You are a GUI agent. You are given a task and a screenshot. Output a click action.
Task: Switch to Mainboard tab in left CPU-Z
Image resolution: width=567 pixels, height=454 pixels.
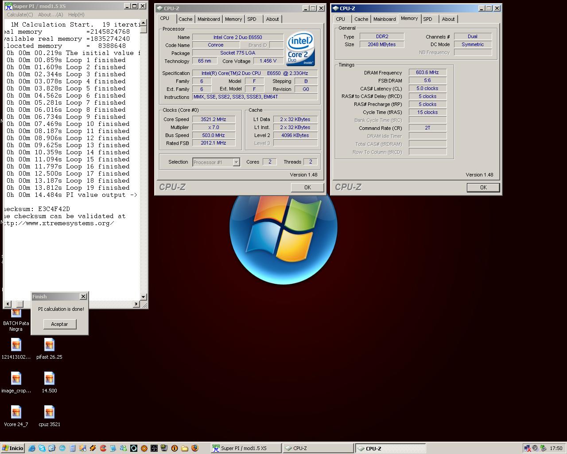click(x=209, y=19)
